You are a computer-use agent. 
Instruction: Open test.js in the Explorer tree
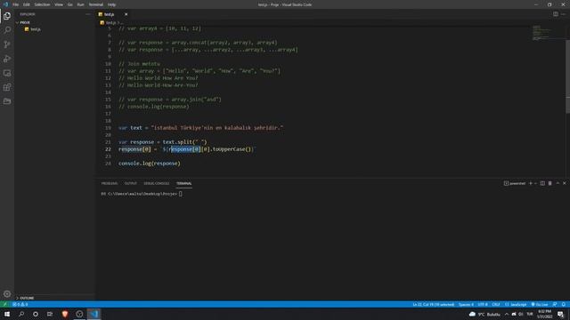point(36,29)
